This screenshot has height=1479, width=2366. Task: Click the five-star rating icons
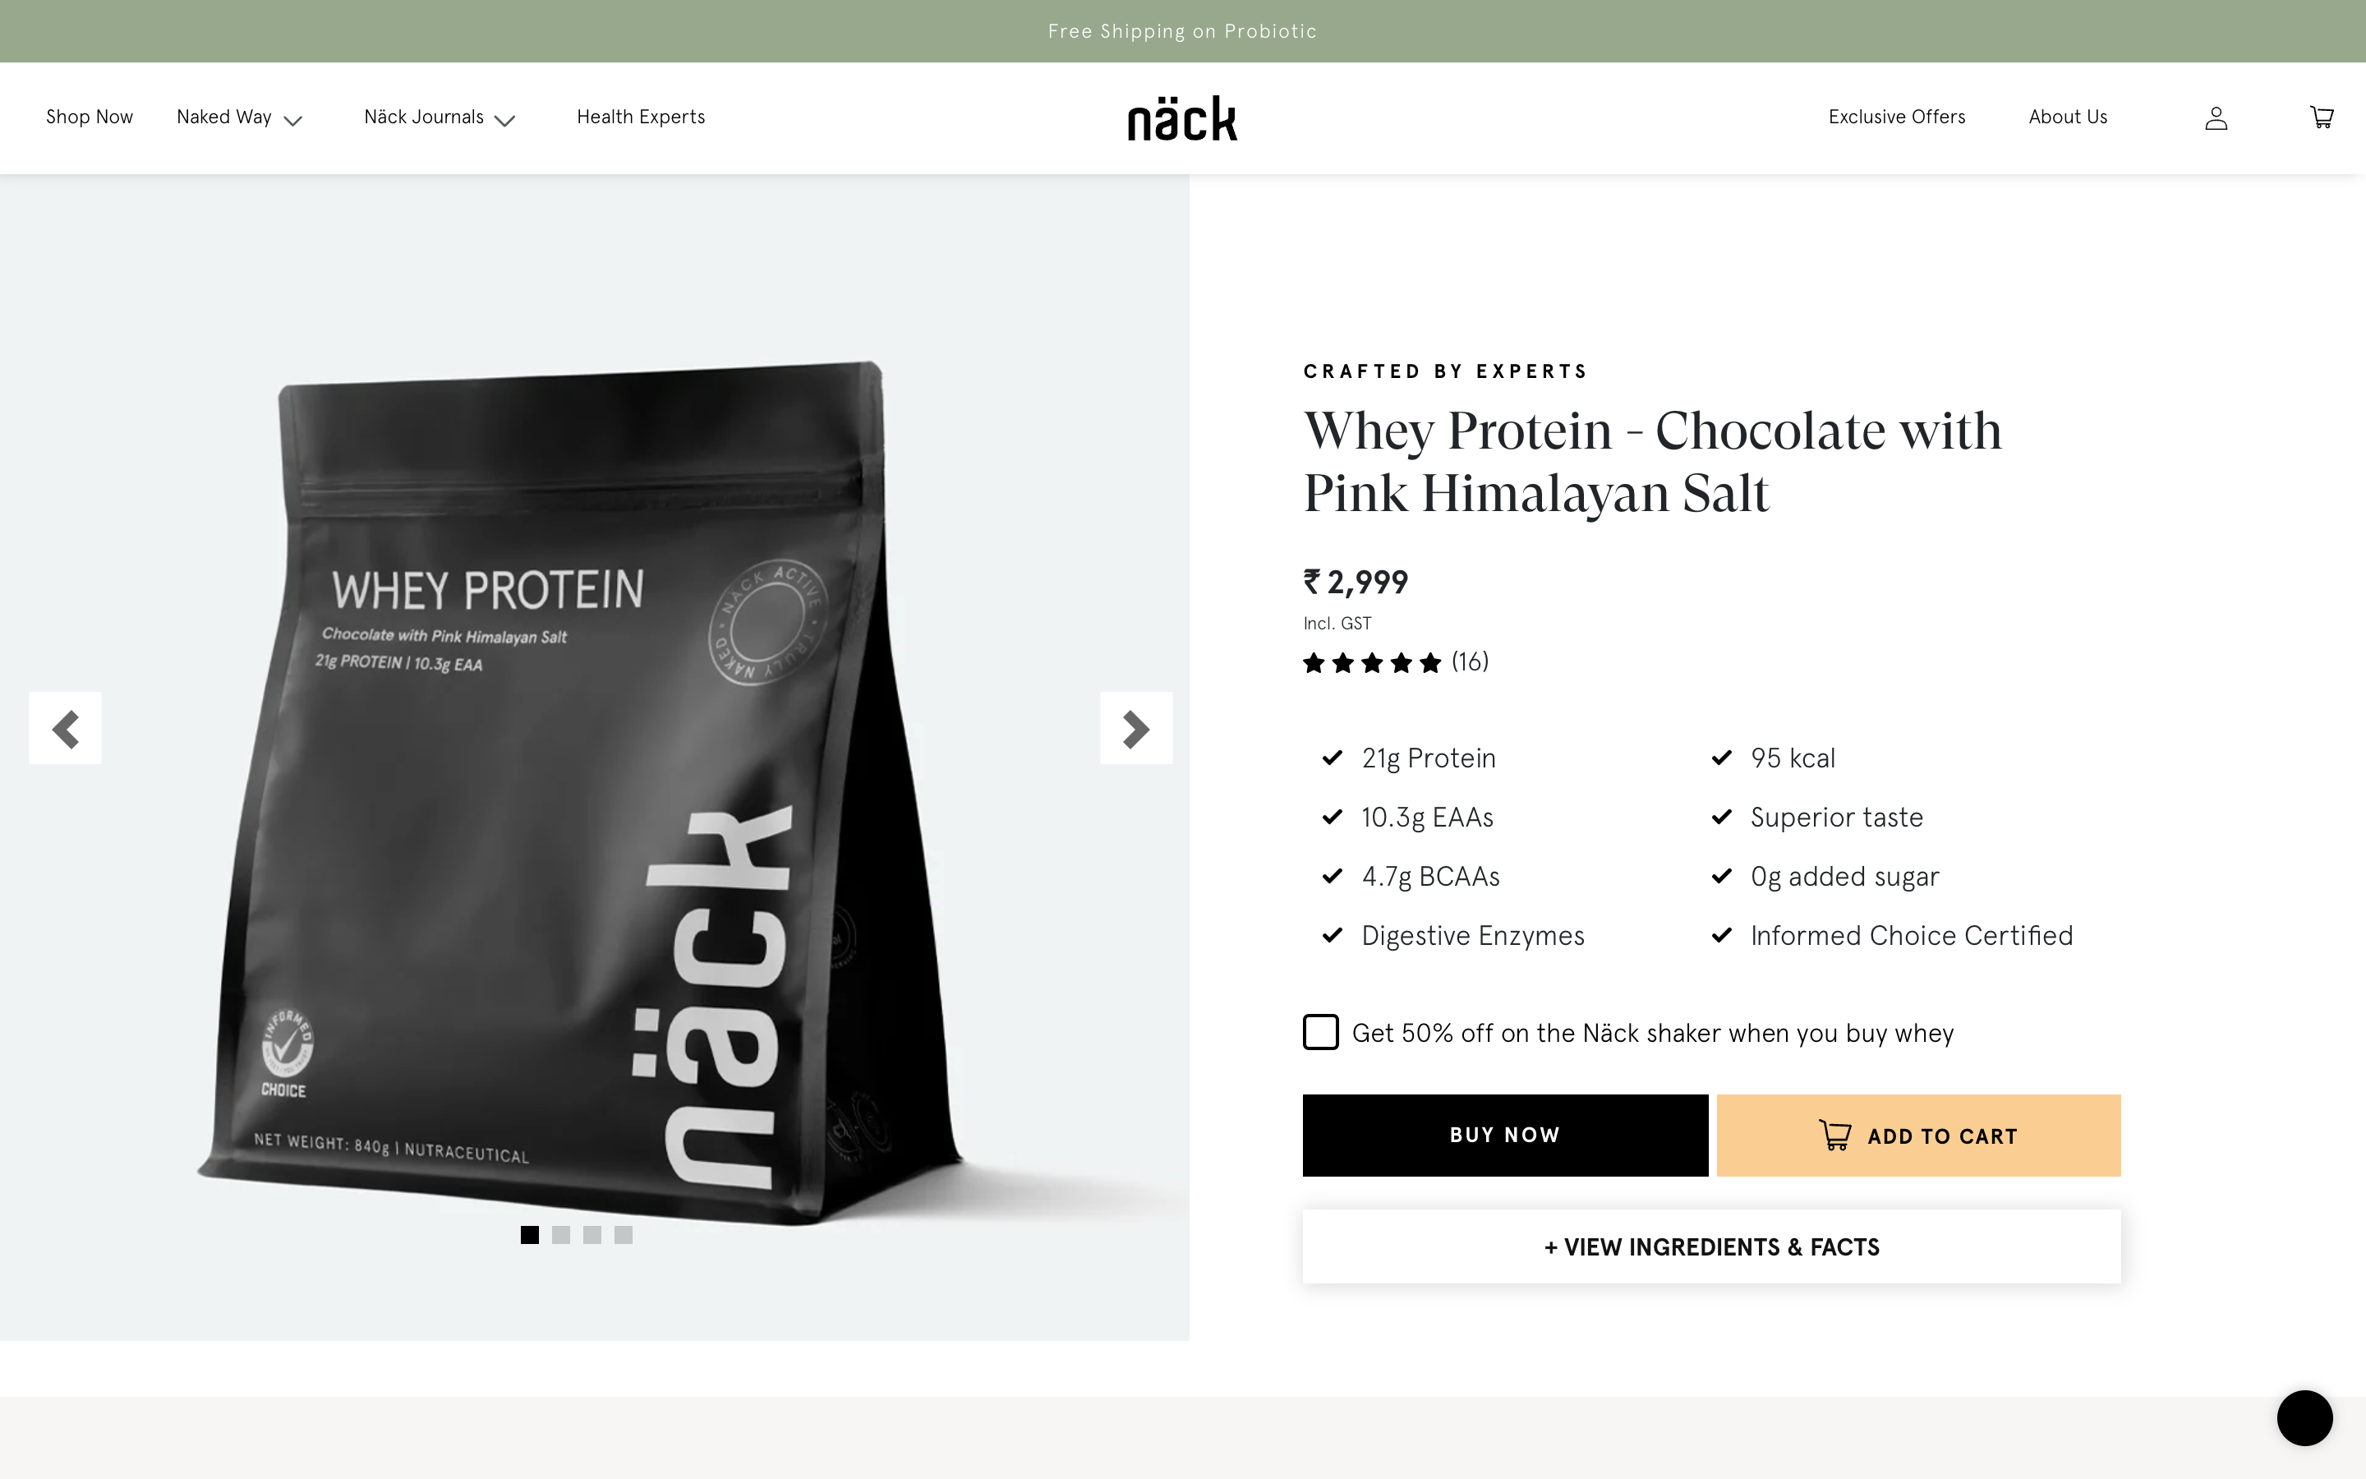tap(1372, 663)
